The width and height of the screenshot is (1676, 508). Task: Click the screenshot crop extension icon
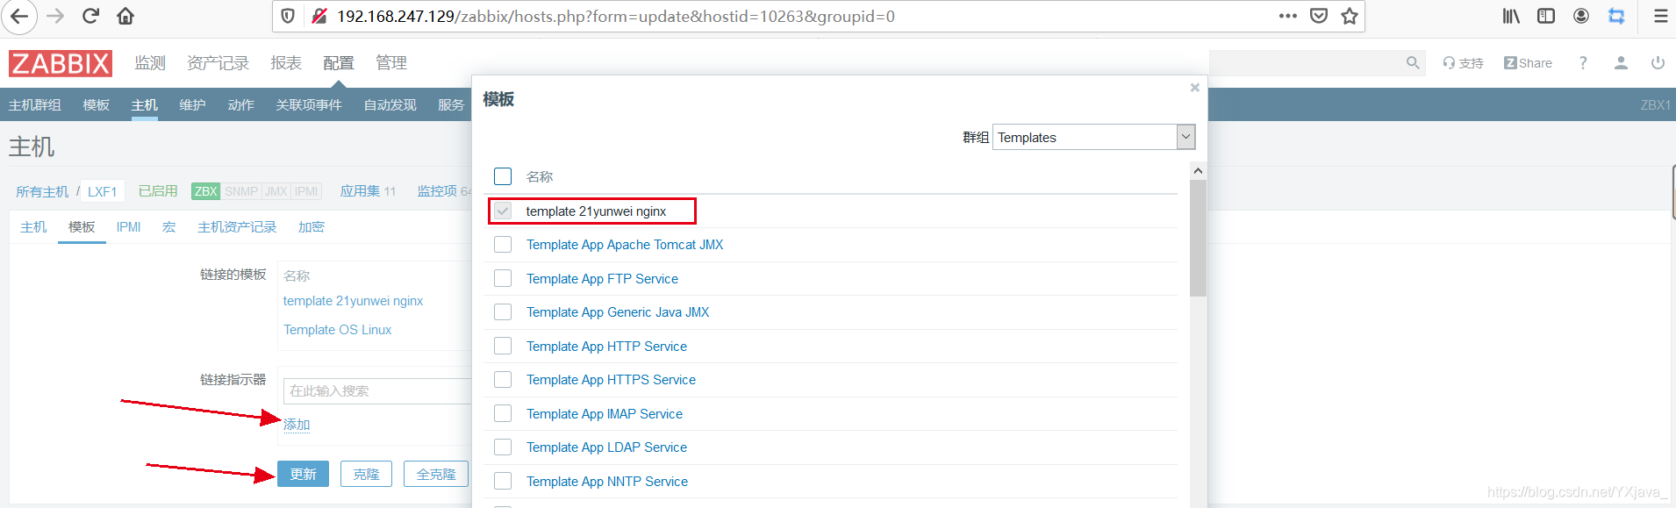coord(1616,16)
